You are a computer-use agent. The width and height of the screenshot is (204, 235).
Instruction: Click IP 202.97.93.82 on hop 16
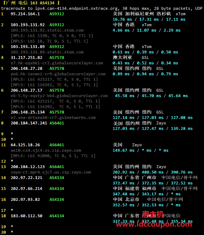25,199
